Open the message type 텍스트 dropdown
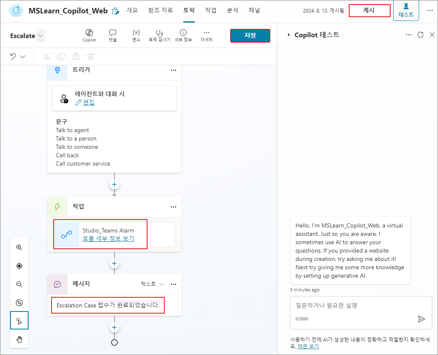This screenshot has width=438, height=355. pos(152,284)
